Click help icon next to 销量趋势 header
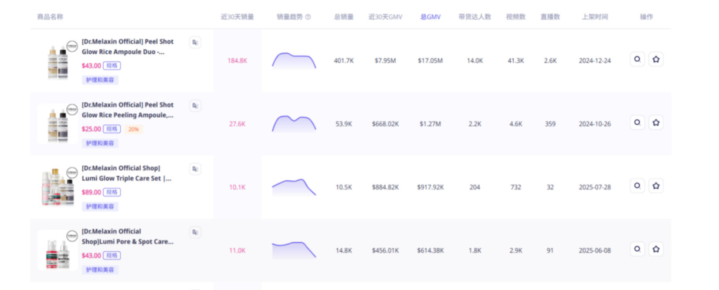The image size is (719, 290). (x=308, y=17)
